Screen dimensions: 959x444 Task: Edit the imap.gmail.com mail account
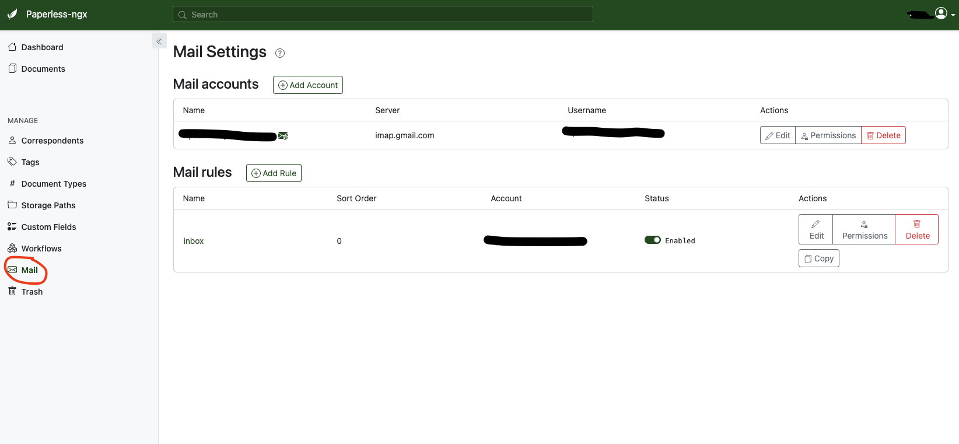(x=778, y=135)
